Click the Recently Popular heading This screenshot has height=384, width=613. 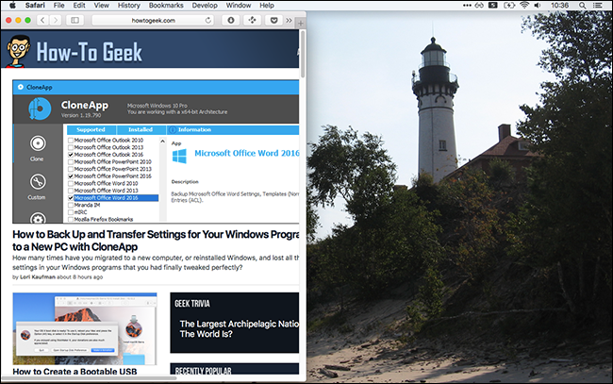203,371
